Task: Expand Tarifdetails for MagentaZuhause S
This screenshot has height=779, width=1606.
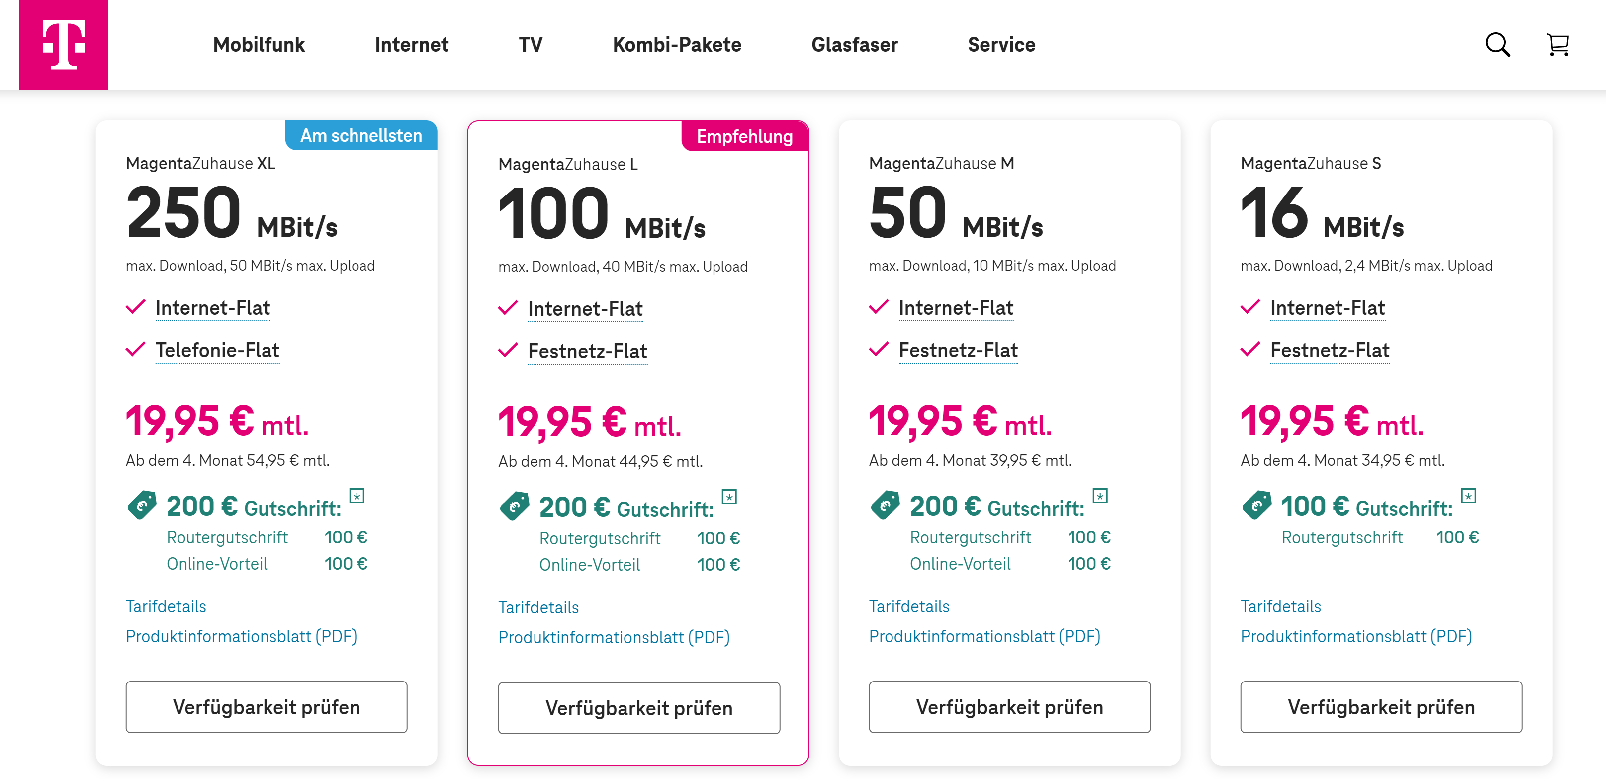Action: click(x=1280, y=605)
